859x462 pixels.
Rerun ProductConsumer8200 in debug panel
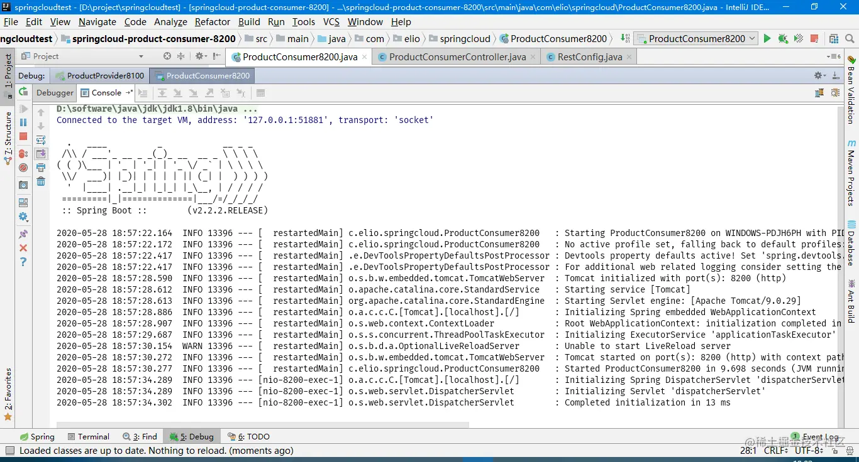coord(23,92)
